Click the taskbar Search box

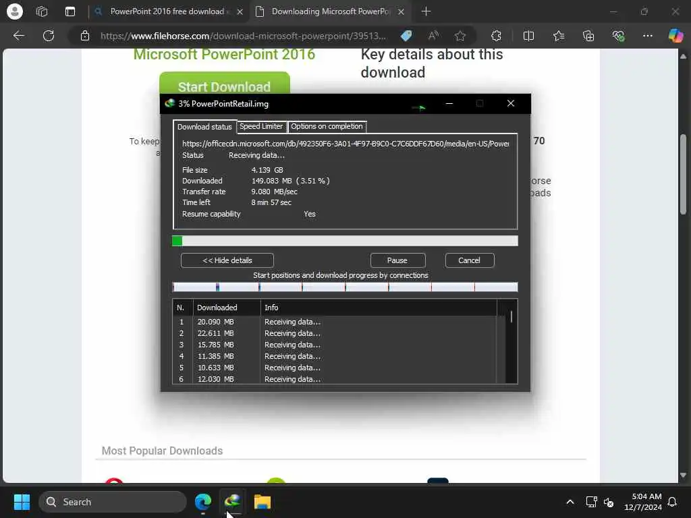tap(113, 502)
